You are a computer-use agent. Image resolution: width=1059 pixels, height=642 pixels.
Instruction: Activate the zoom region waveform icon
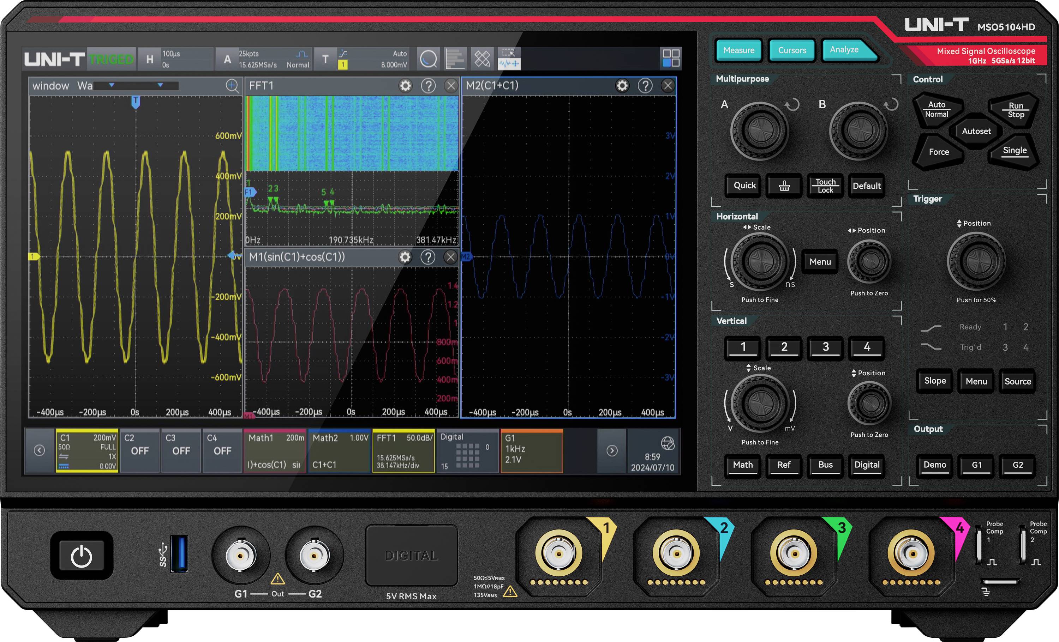509,59
